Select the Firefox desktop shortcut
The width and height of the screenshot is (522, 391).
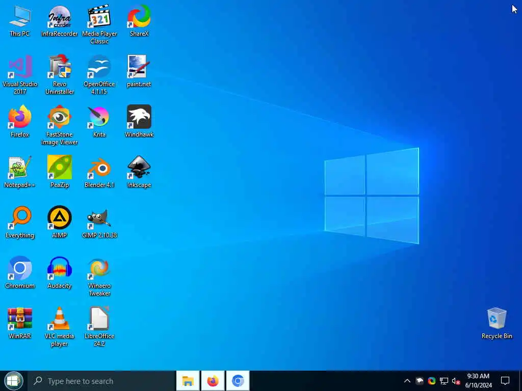[x=20, y=122]
